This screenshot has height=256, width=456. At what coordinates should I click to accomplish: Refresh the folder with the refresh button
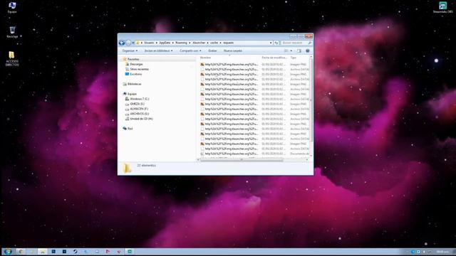(276, 43)
